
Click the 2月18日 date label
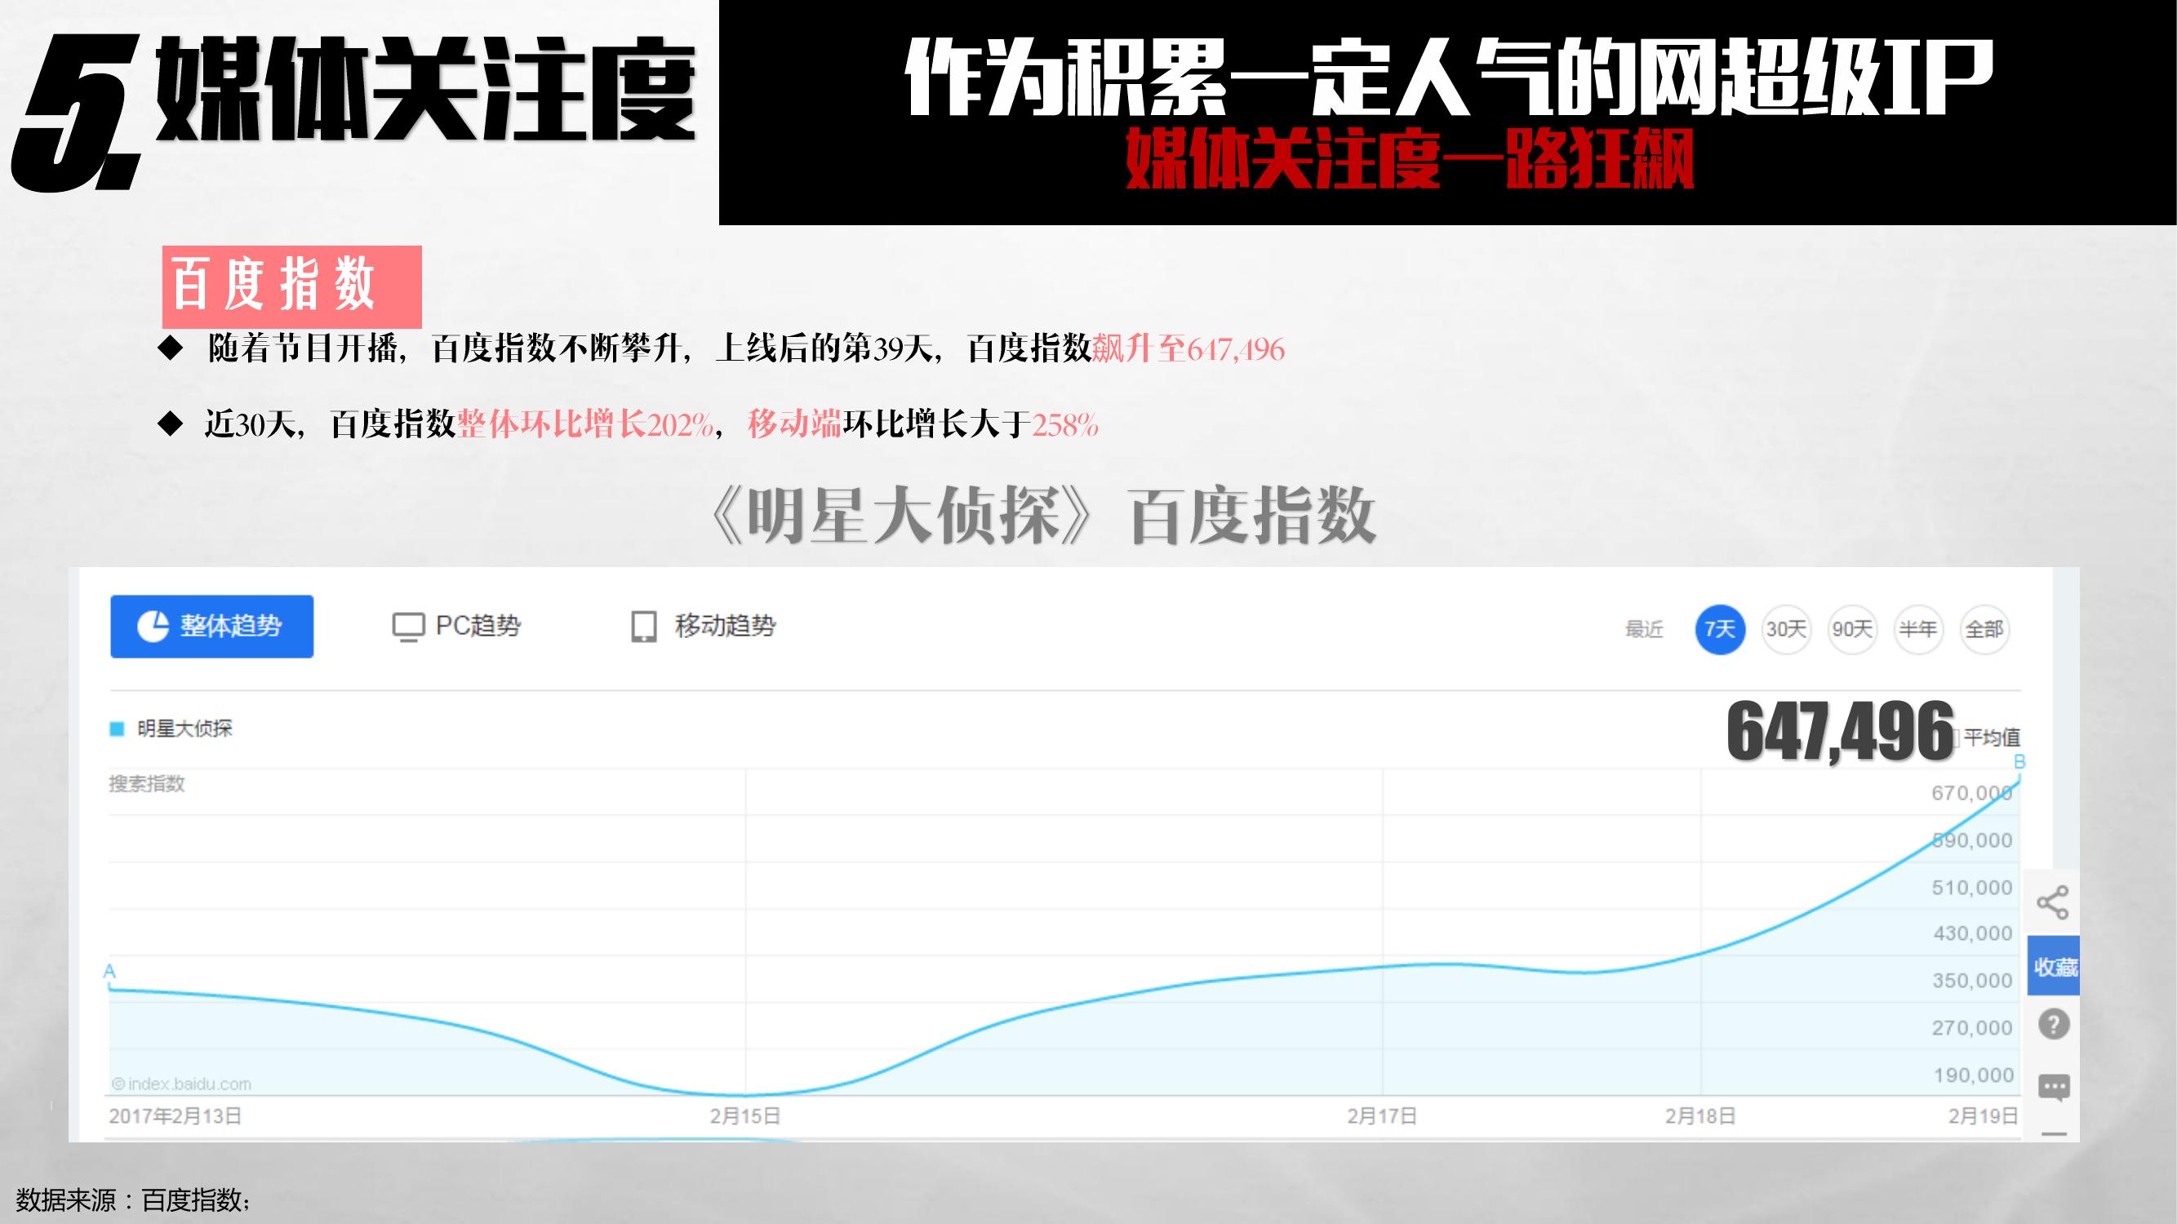click(x=1700, y=1115)
